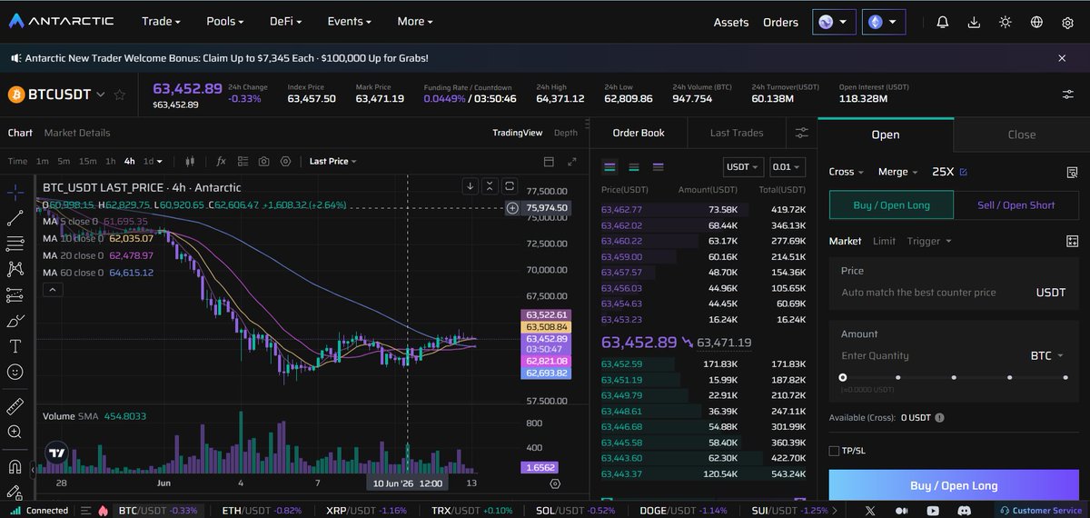Image resolution: width=1090 pixels, height=518 pixels.
Task: Open Customer Service chat
Action: (x=1041, y=511)
